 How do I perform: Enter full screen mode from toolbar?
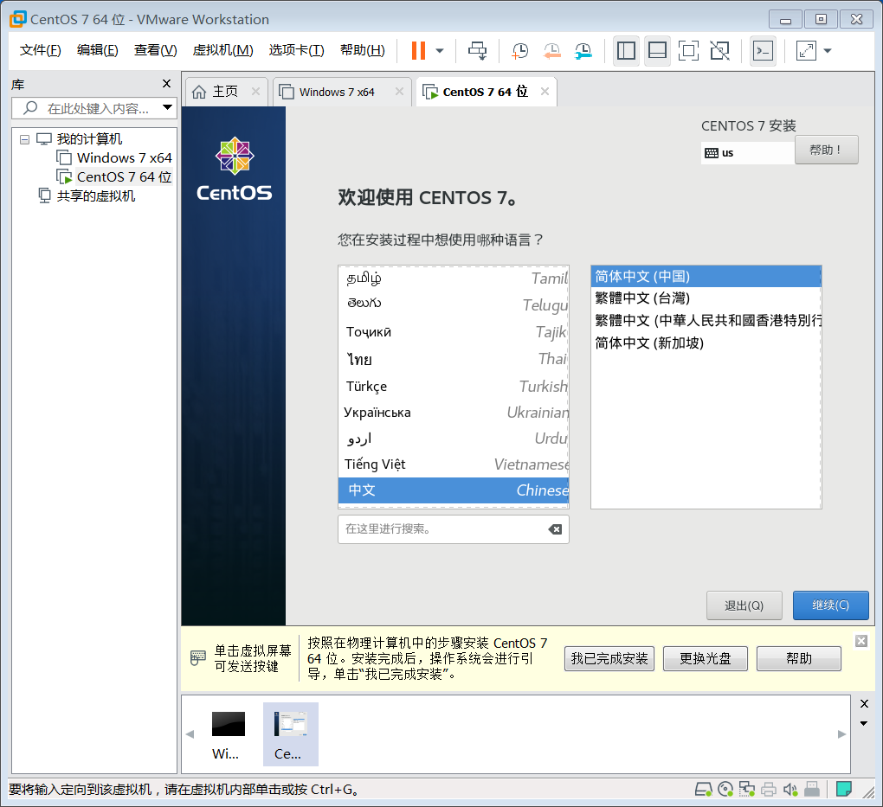pyautogui.click(x=688, y=50)
